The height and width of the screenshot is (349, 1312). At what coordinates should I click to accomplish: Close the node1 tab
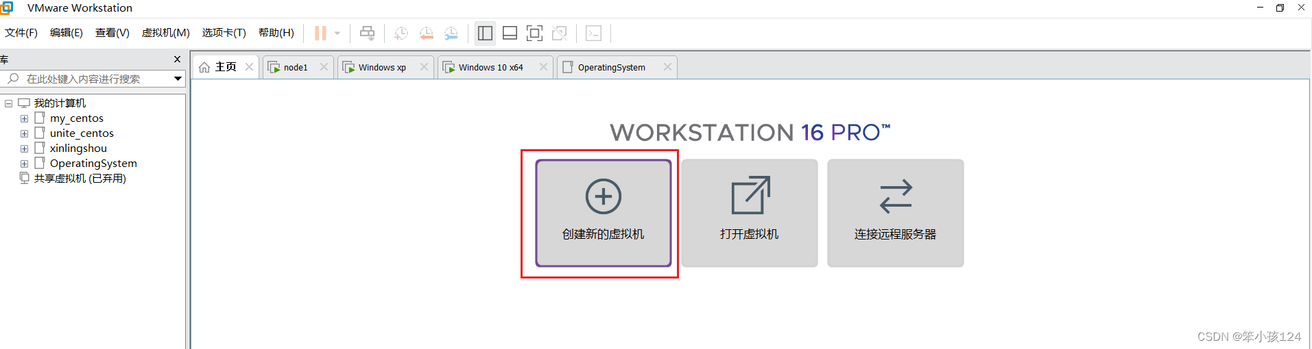[x=324, y=67]
